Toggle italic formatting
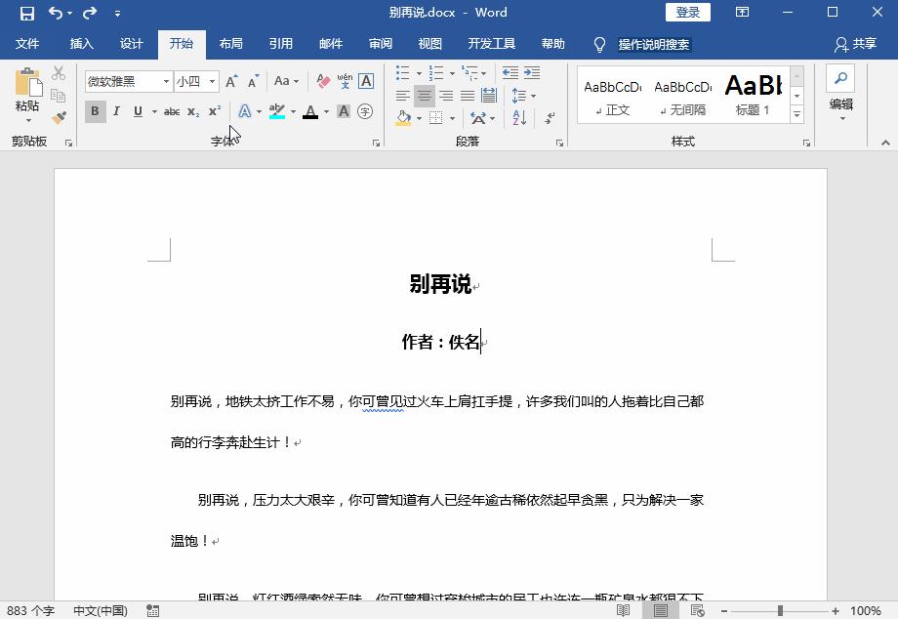Image resolution: width=898 pixels, height=619 pixels. tap(116, 110)
